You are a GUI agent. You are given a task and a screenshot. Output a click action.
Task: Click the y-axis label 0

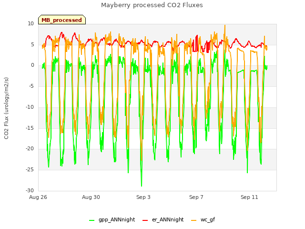(32, 65)
